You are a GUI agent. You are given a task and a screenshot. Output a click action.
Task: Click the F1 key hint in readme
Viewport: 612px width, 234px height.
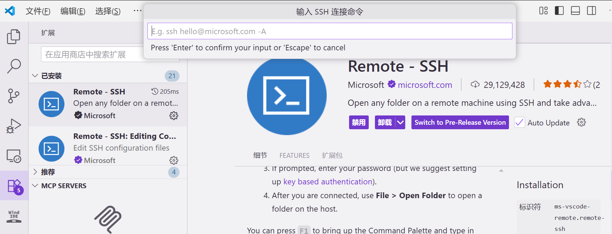pyautogui.click(x=304, y=230)
